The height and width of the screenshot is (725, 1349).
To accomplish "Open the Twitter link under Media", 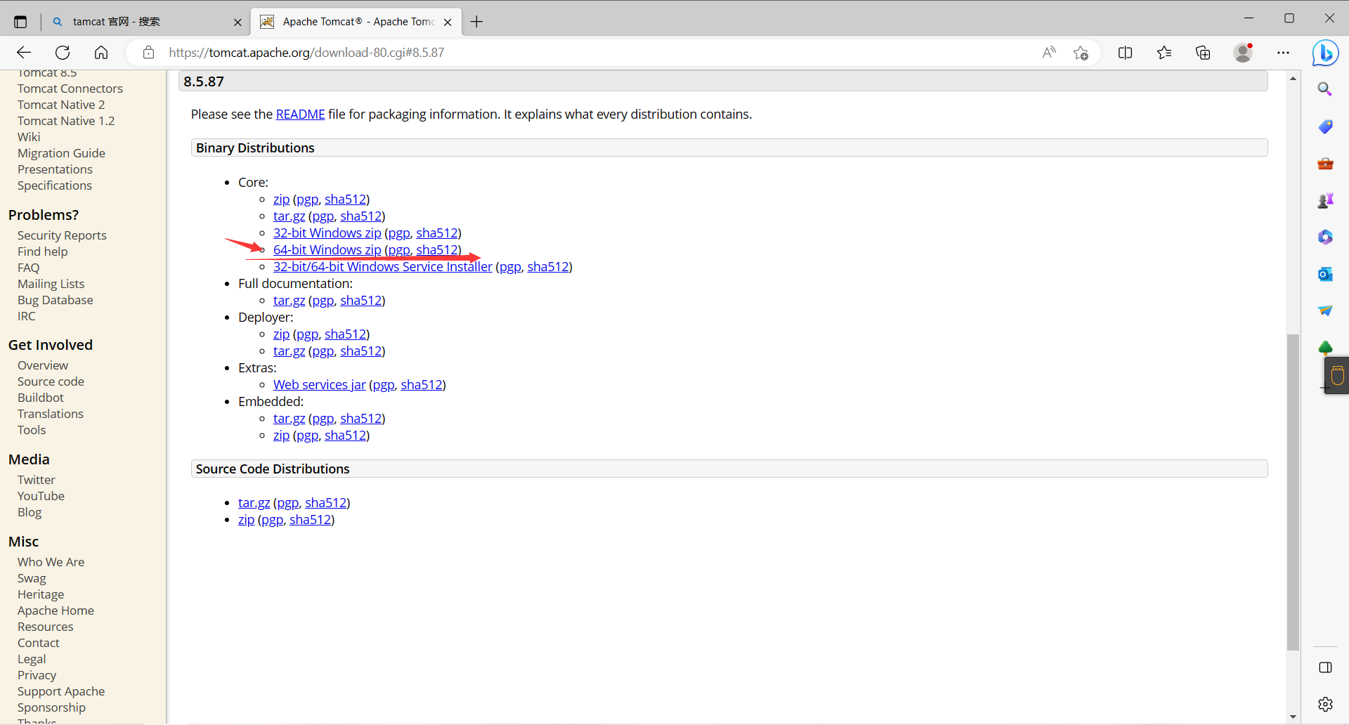I will click(37, 480).
